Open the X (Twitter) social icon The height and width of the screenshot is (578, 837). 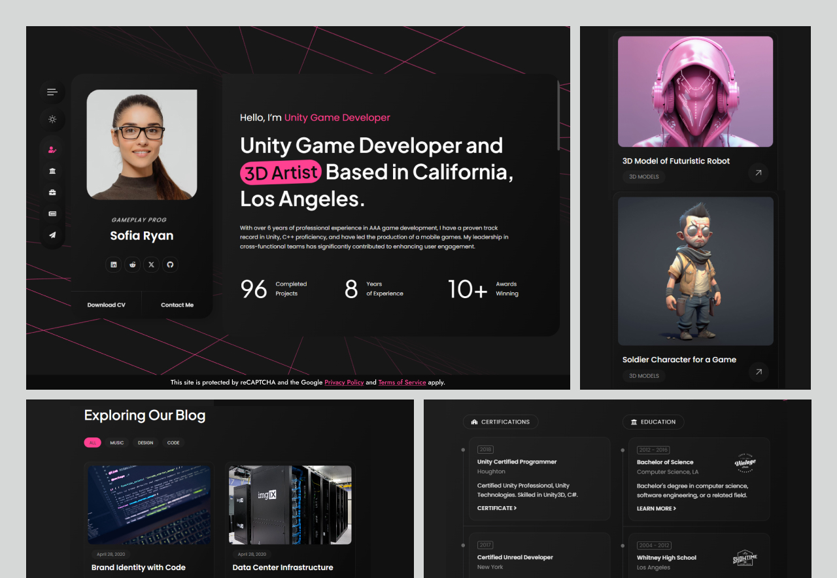151,264
